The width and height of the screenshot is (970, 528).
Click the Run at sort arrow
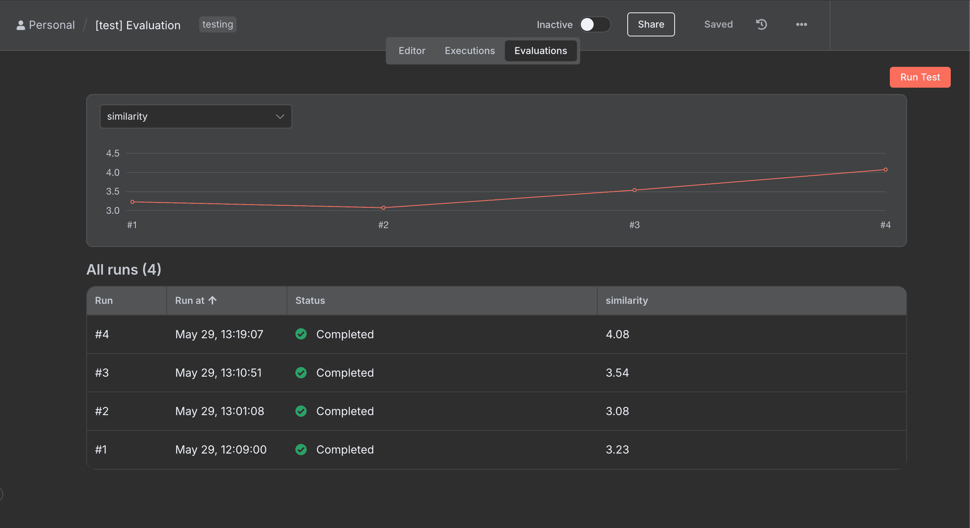[x=212, y=300]
